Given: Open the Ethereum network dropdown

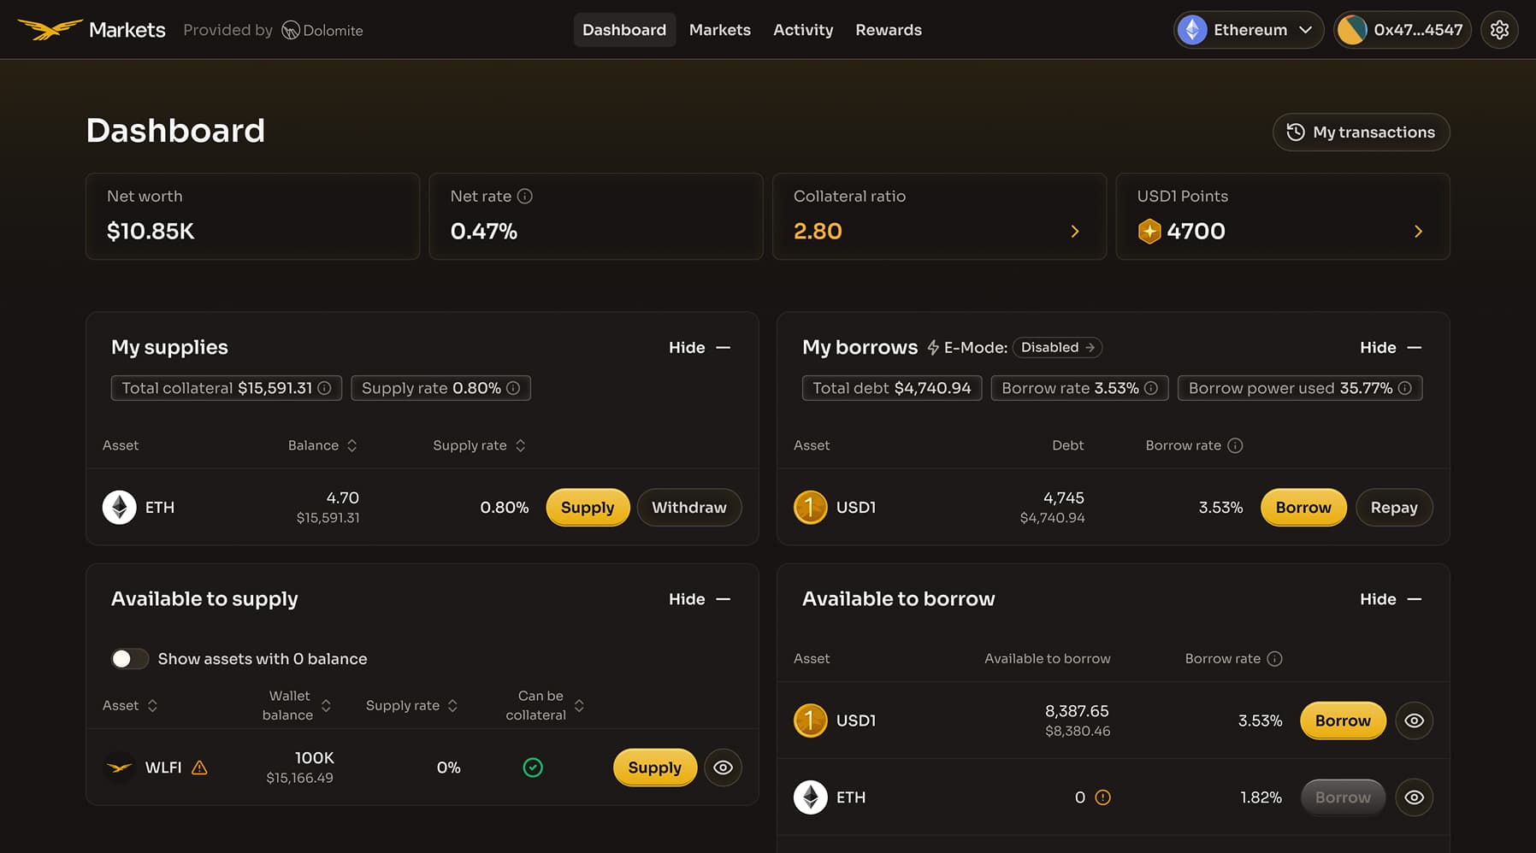Looking at the screenshot, I should (1248, 30).
